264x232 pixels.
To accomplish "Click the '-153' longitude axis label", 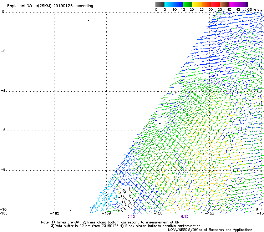I will pos(209,213).
